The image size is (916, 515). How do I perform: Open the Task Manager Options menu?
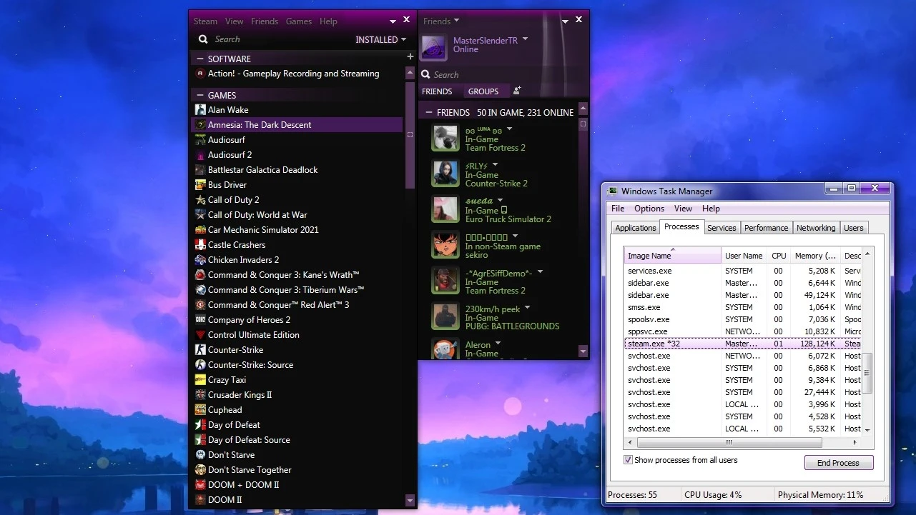click(x=649, y=209)
